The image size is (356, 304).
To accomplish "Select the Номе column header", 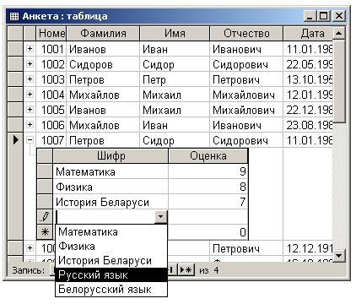I will coord(51,34).
